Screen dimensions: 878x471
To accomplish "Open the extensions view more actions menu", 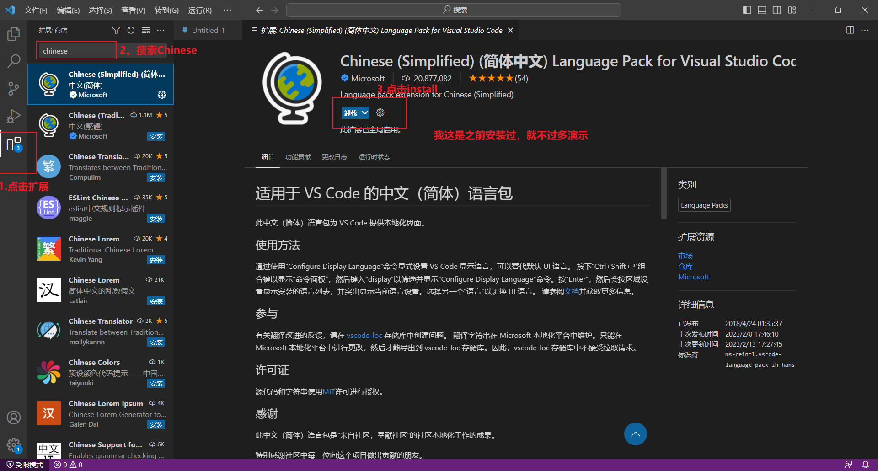I will (x=161, y=30).
